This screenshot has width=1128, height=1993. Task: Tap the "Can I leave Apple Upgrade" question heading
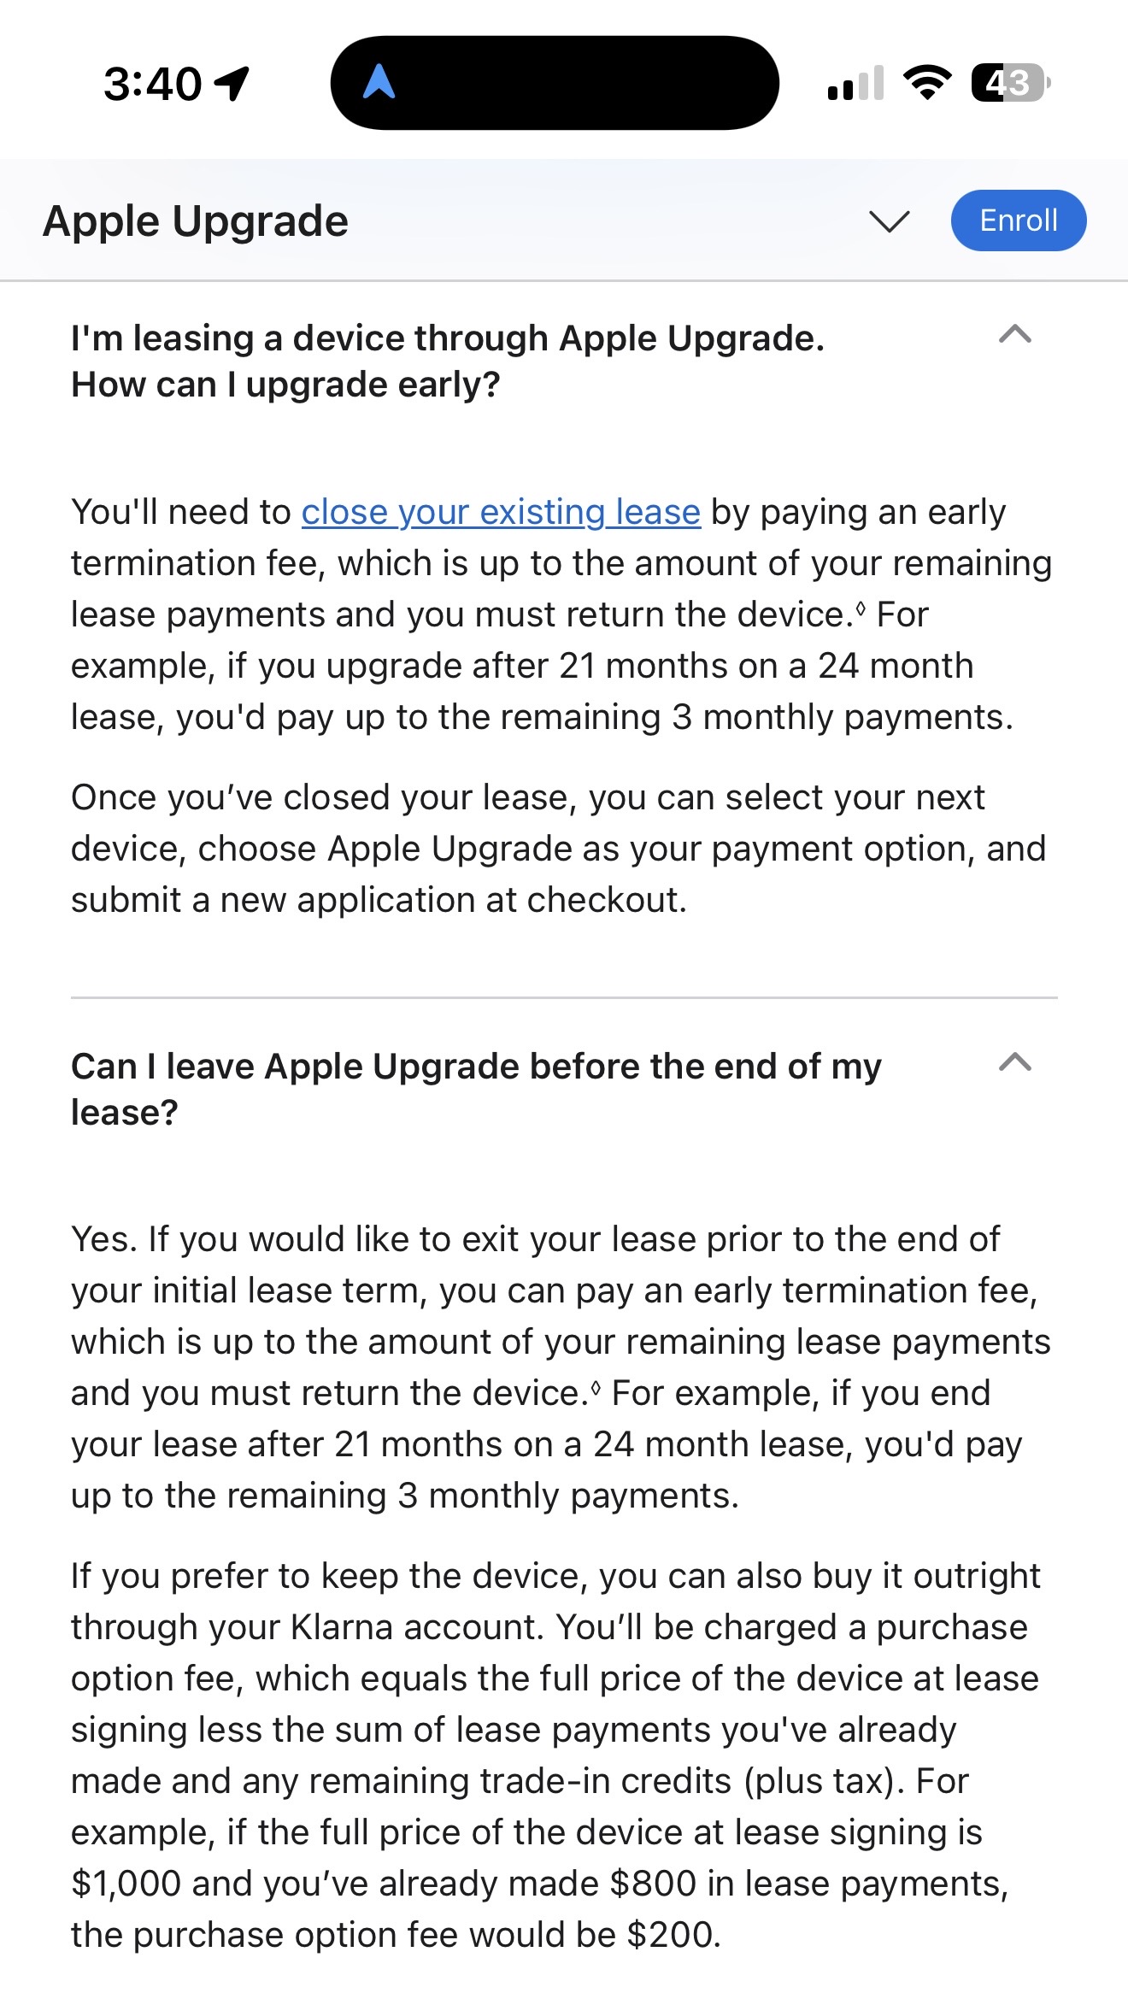click(x=476, y=1090)
